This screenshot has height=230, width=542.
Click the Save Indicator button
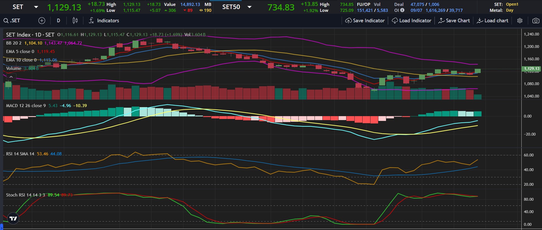point(365,21)
